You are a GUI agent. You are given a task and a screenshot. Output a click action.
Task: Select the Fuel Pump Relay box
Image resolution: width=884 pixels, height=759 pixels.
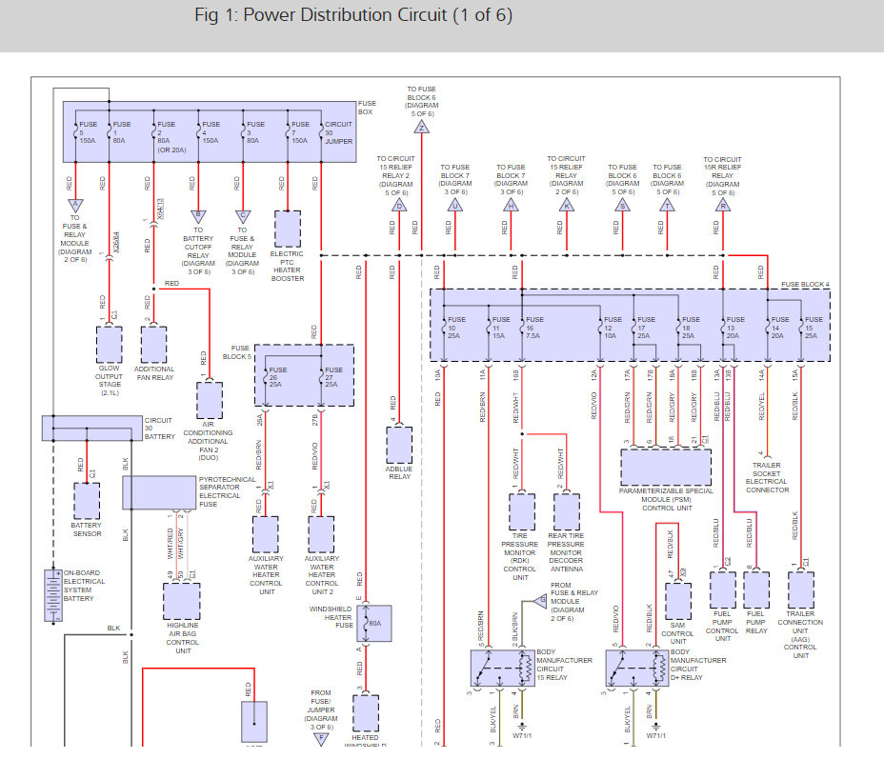tap(756, 589)
